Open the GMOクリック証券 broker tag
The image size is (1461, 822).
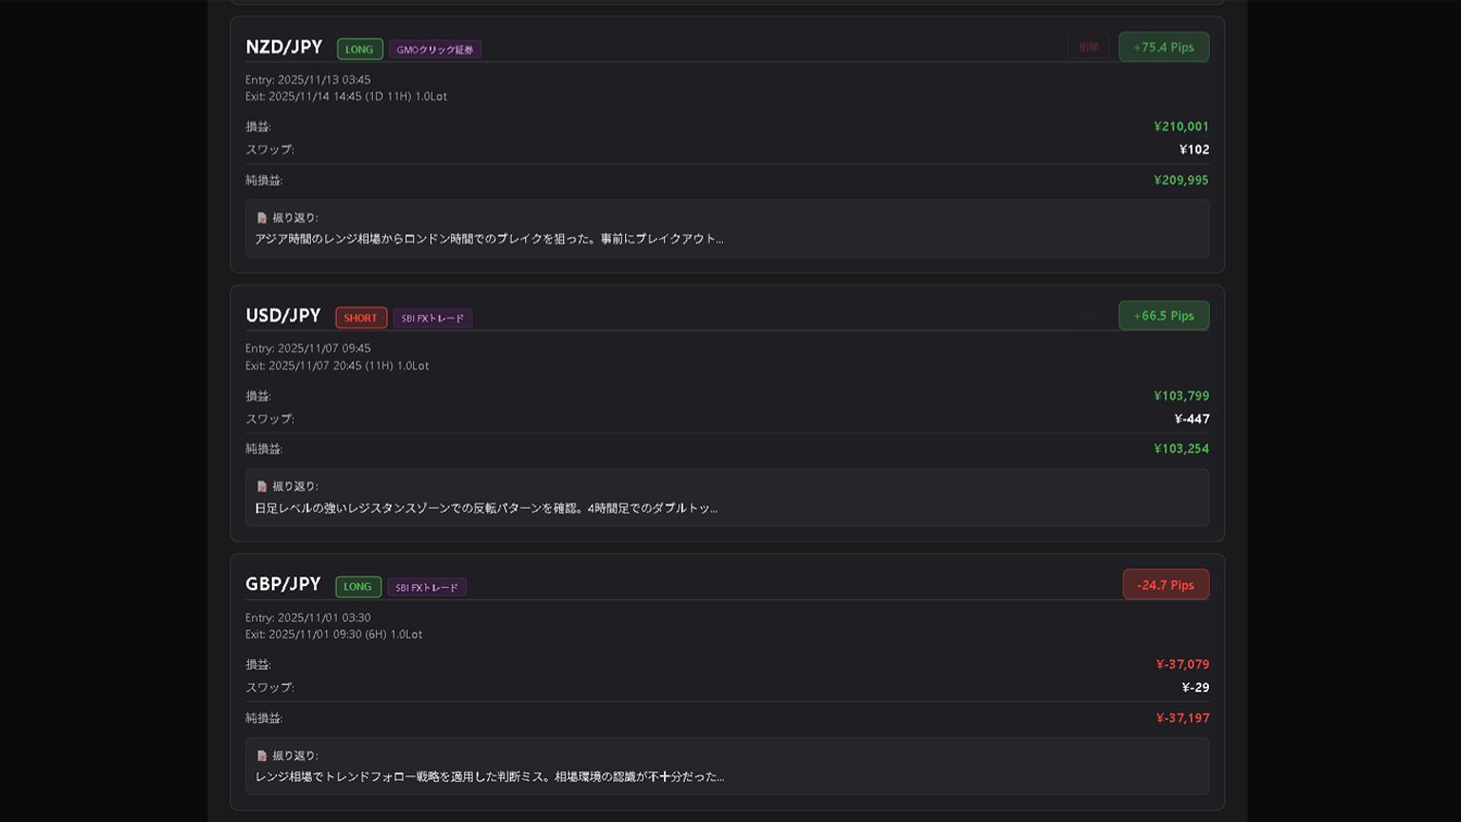click(x=435, y=49)
